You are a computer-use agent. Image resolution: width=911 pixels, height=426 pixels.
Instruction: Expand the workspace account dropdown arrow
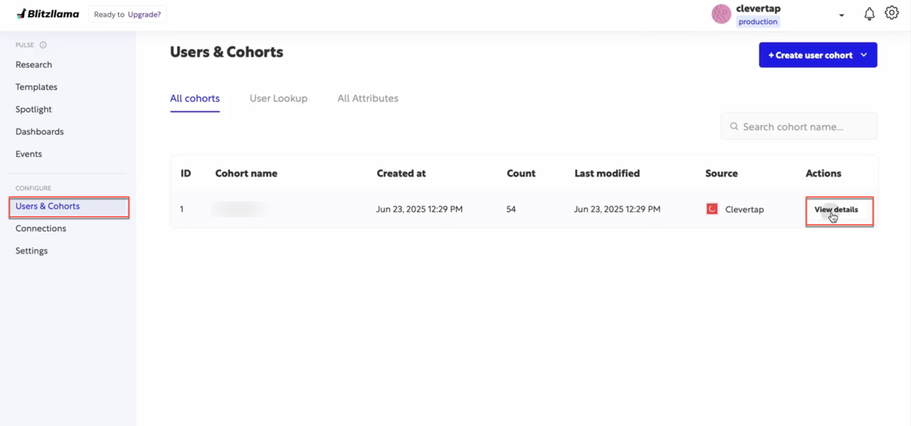point(841,15)
